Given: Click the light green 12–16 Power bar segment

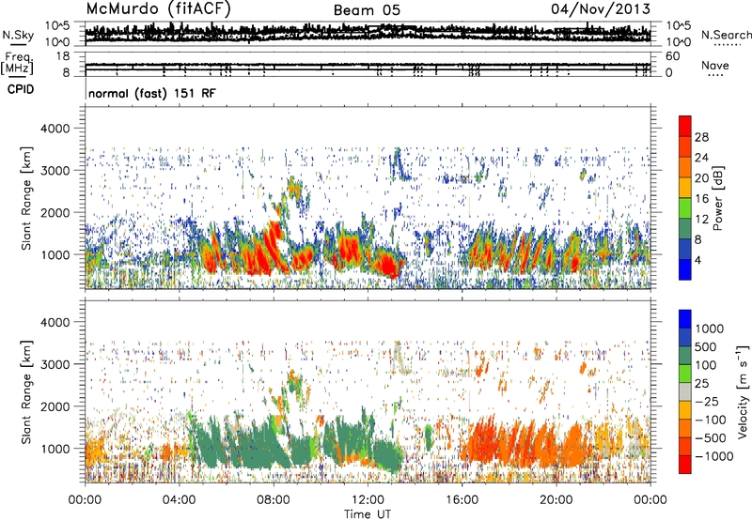Looking at the screenshot, I should (x=685, y=208).
